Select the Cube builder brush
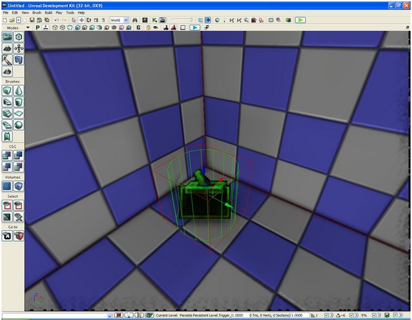The image size is (412, 320). point(7,90)
